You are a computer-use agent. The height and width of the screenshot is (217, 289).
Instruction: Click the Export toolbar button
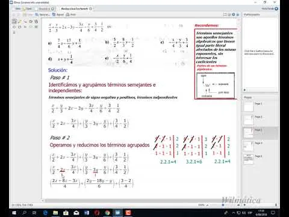[58, 14]
